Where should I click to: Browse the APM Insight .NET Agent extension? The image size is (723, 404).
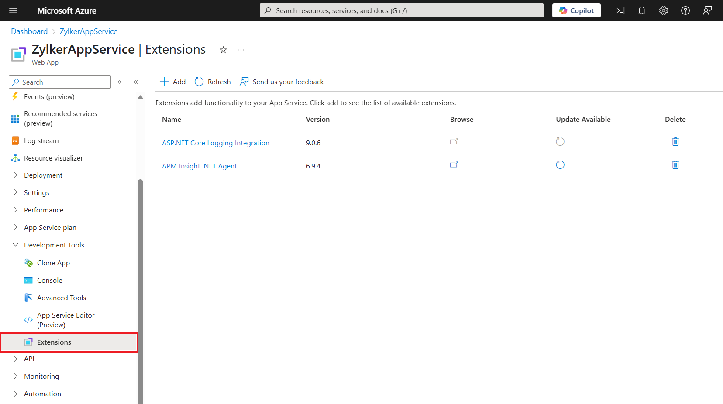pos(454,165)
